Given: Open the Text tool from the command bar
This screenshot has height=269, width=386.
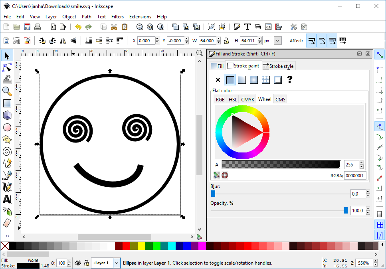Looking at the screenshot, I should [247, 27].
